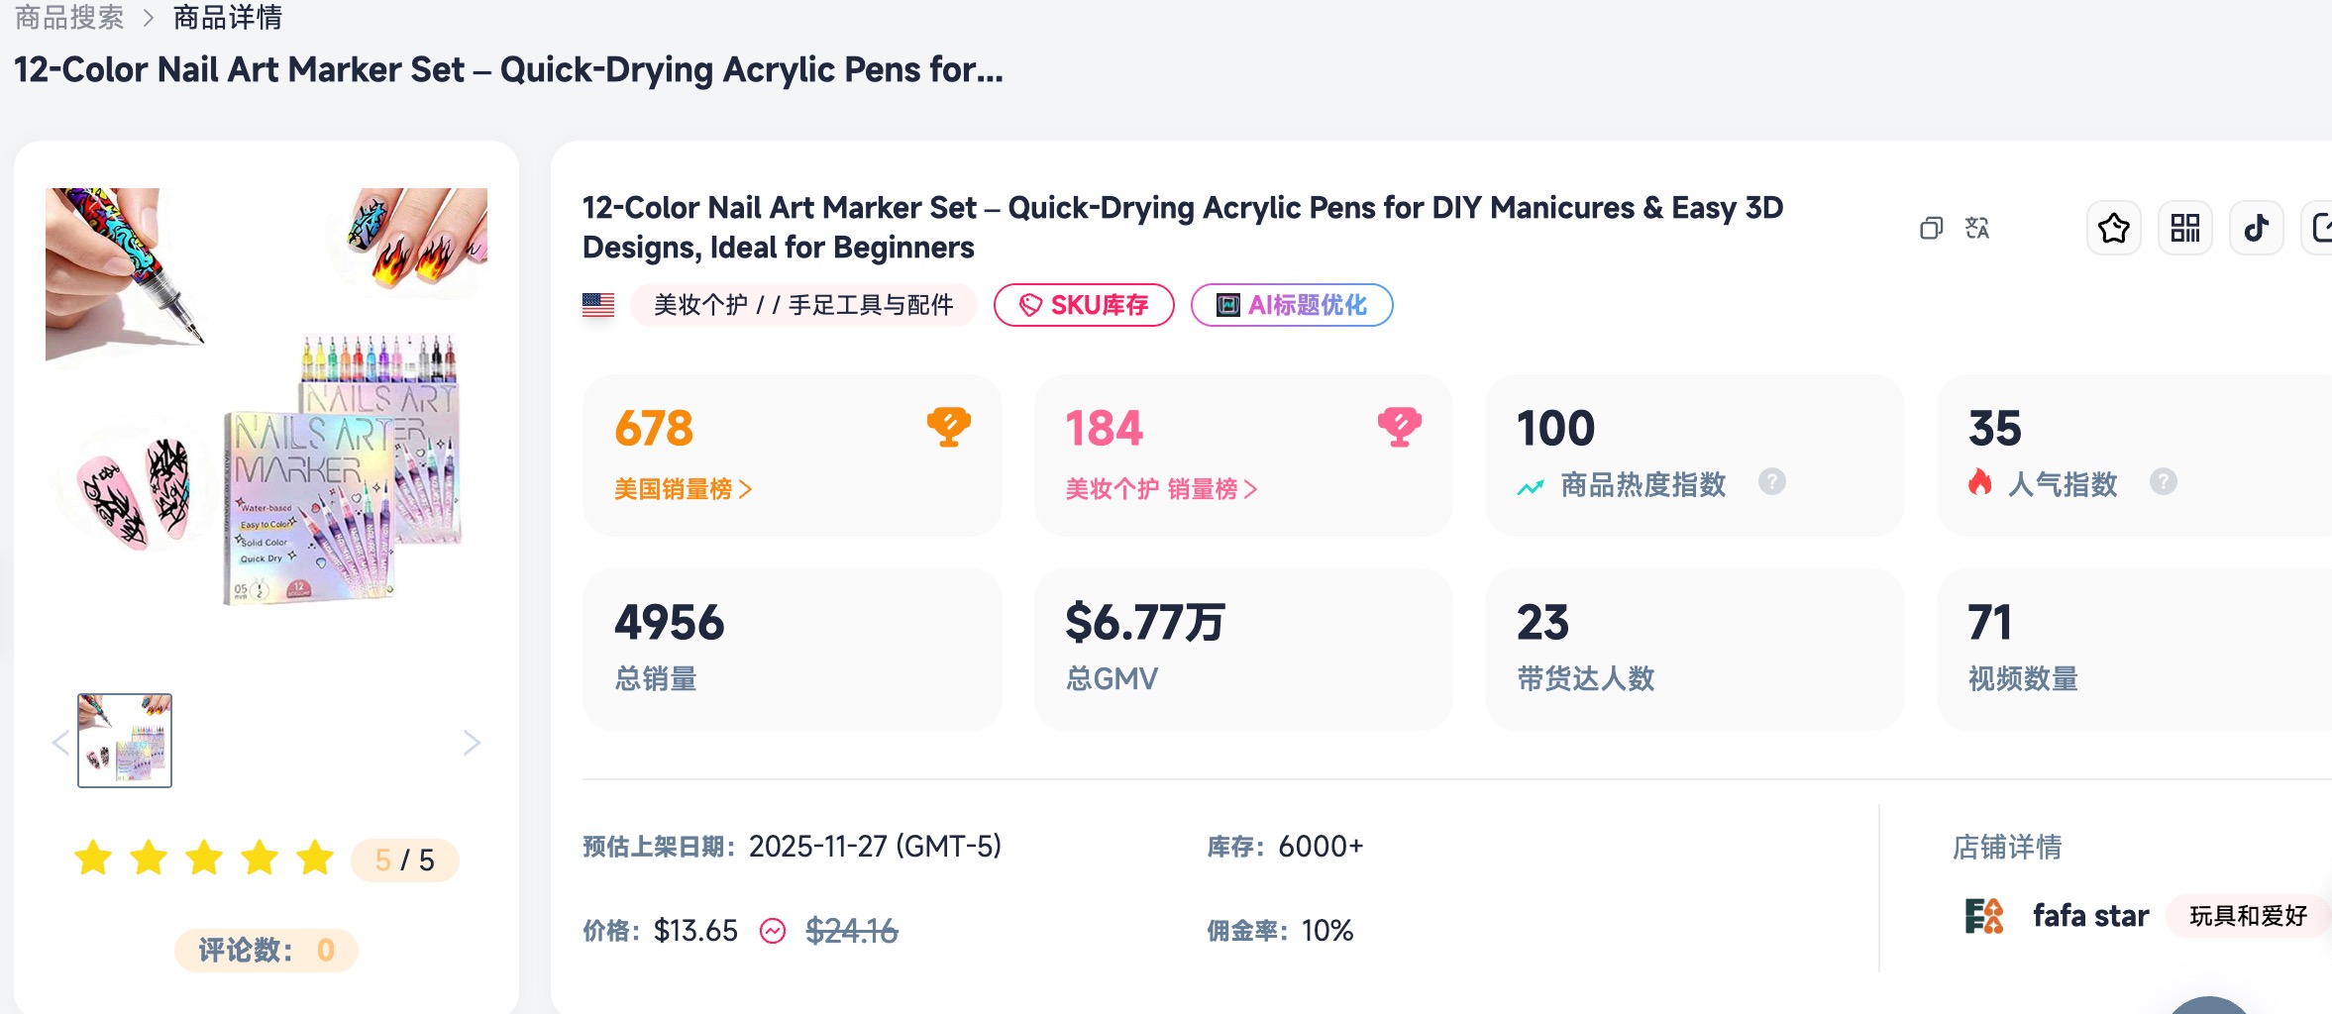2332x1014 pixels.
Task: Open 美妆个护 销量榜 ranking link
Action: [1160, 489]
